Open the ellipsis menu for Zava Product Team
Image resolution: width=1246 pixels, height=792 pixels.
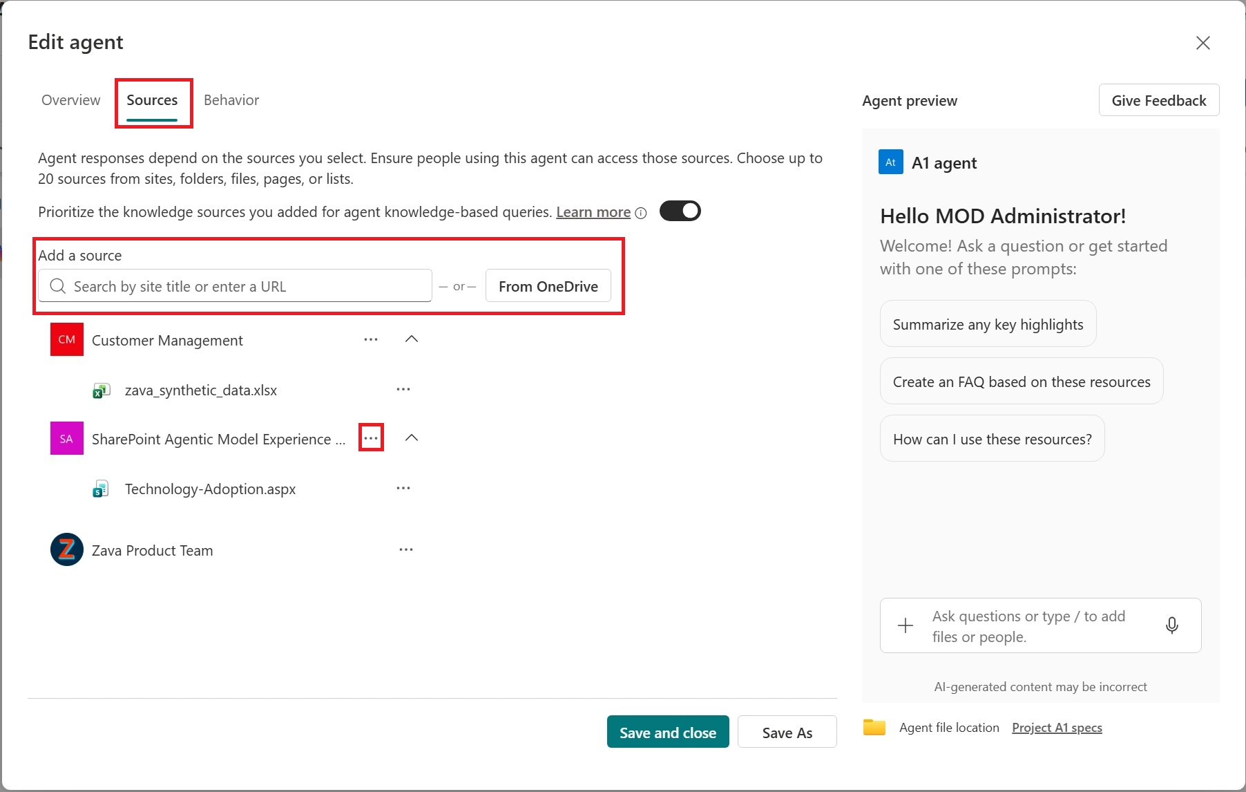(x=406, y=549)
